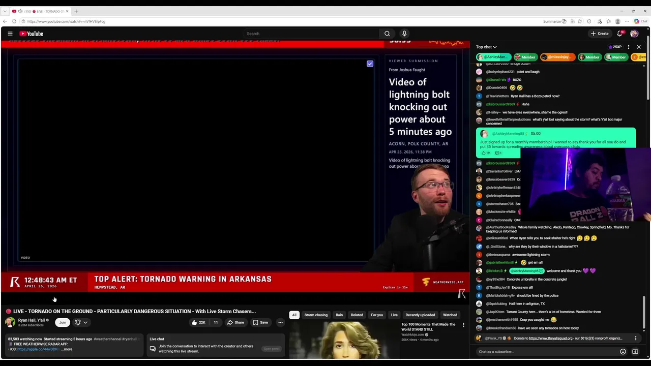Open more actions menu under the video

point(280,322)
